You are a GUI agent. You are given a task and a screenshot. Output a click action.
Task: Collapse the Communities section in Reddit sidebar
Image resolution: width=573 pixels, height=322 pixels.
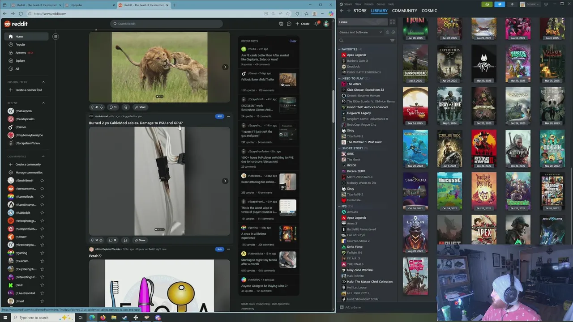43,157
